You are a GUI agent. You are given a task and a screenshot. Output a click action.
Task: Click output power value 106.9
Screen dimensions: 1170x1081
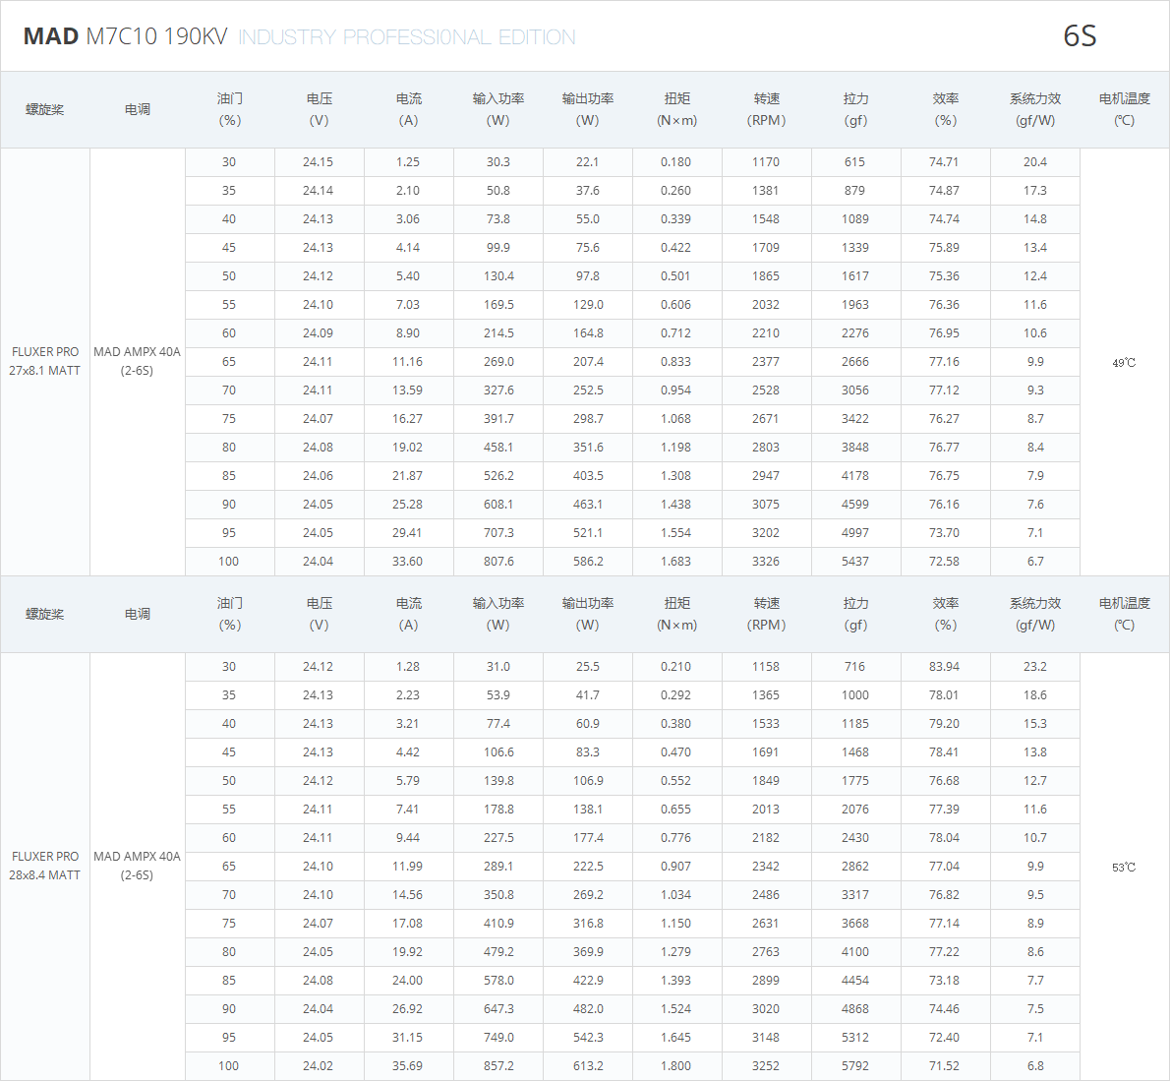pos(588,781)
